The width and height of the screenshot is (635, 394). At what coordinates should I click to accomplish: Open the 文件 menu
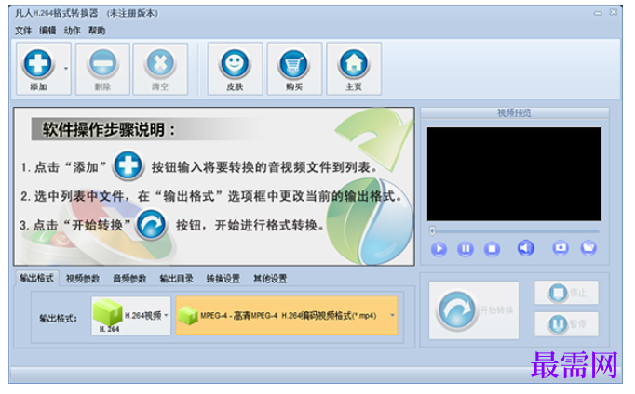[x=23, y=31]
